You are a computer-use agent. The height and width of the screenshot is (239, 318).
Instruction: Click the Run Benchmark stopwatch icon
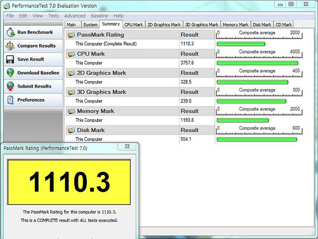pyautogui.click(x=11, y=32)
